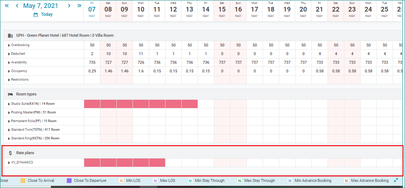Expand the Availability row
Viewport: 405px width, 188px height.
pos(9,63)
